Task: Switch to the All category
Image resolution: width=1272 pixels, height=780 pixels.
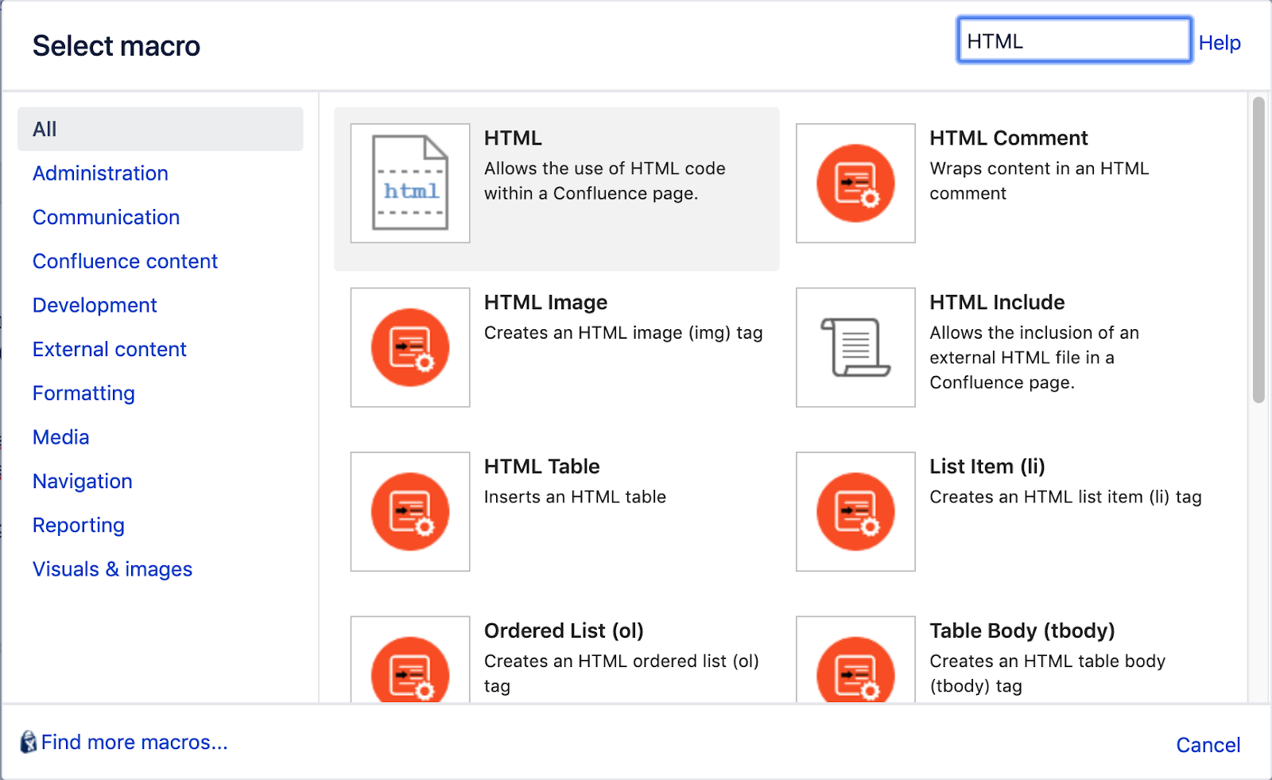Action: [44, 128]
